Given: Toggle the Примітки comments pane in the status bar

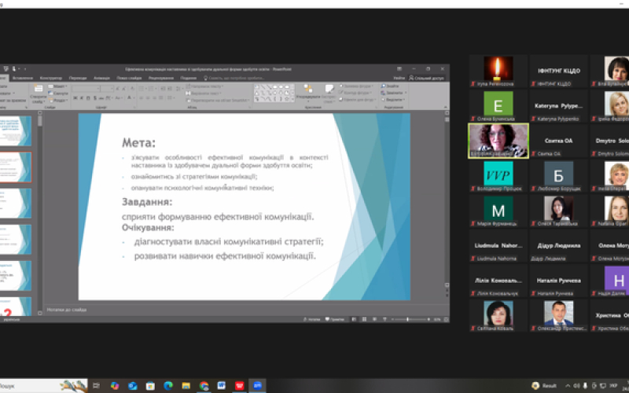Looking at the screenshot, I should (x=335, y=320).
